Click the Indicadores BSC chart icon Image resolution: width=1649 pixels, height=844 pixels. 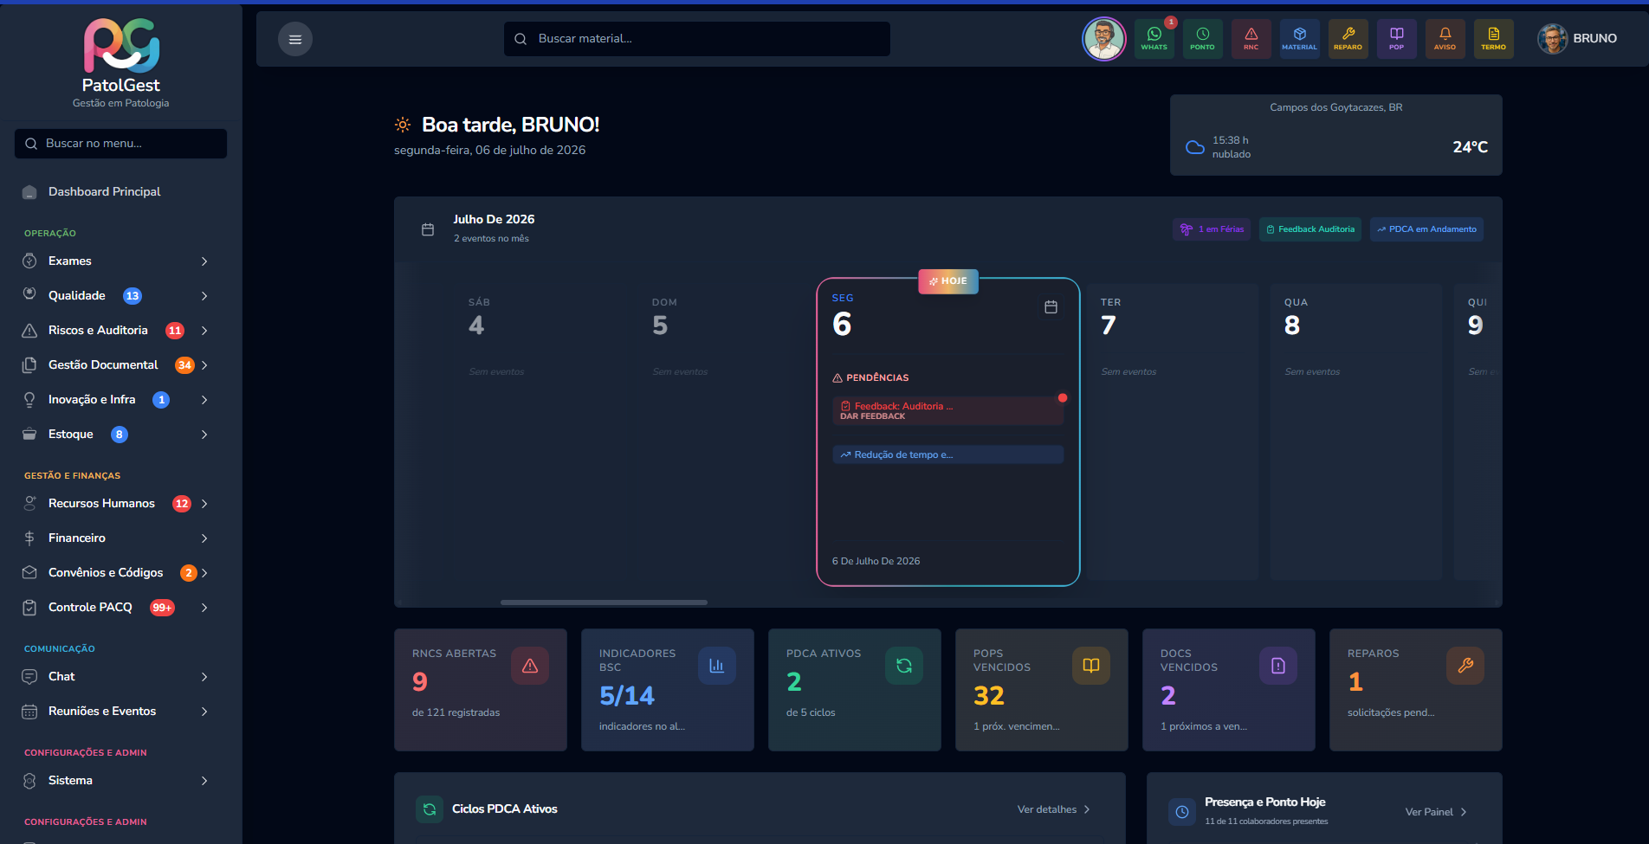pos(717,666)
